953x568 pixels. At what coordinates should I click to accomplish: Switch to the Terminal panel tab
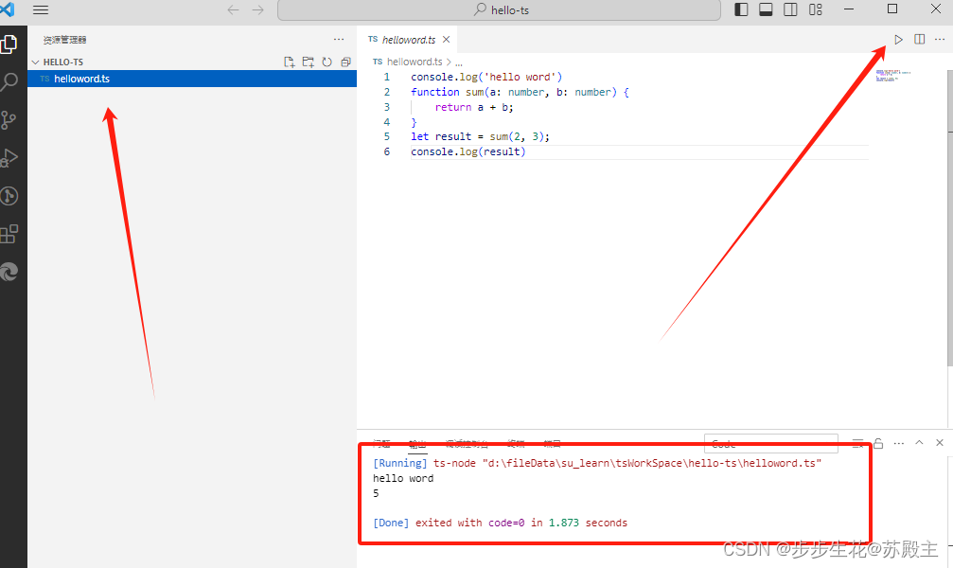pos(516,444)
